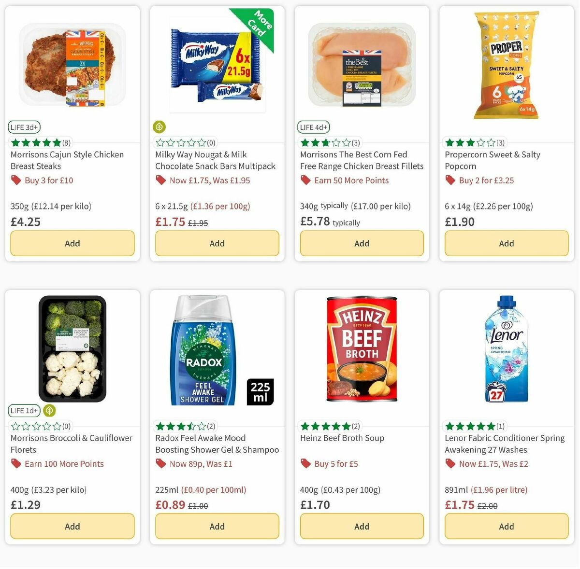The width and height of the screenshot is (580, 569).
Task: Click the LIFE 1d+ badge on broccoli card
Action: (x=24, y=411)
